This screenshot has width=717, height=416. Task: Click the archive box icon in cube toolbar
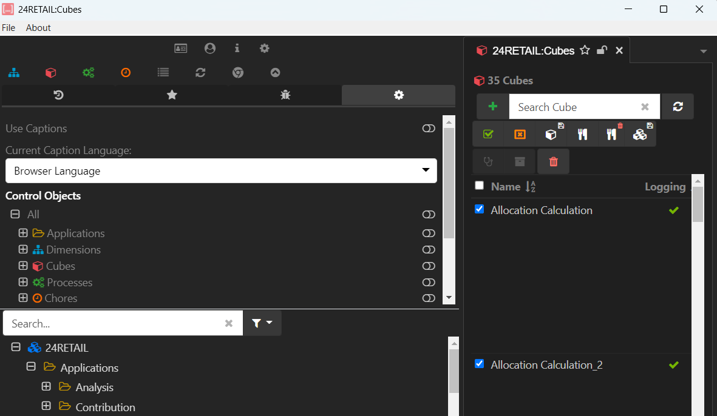[x=520, y=162]
